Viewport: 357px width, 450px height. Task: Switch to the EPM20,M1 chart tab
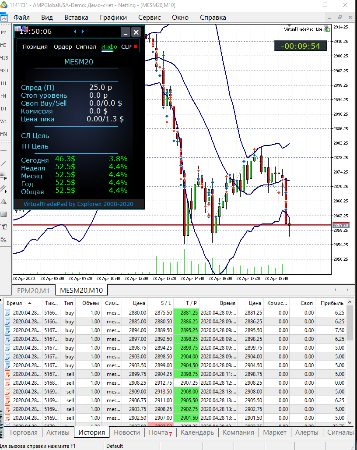click(33, 291)
